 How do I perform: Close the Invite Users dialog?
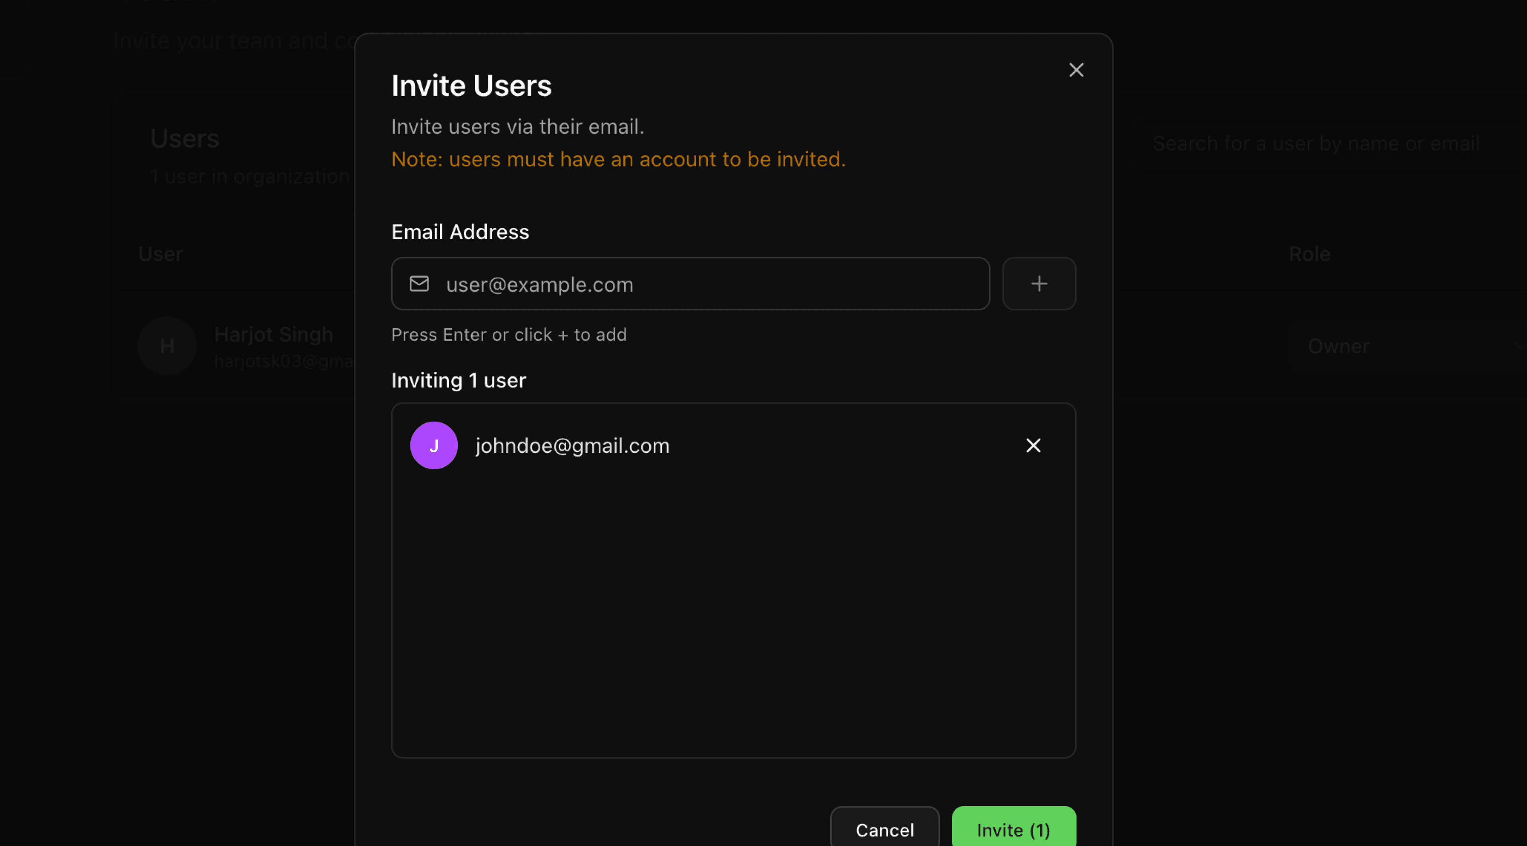click(1076, 70)
